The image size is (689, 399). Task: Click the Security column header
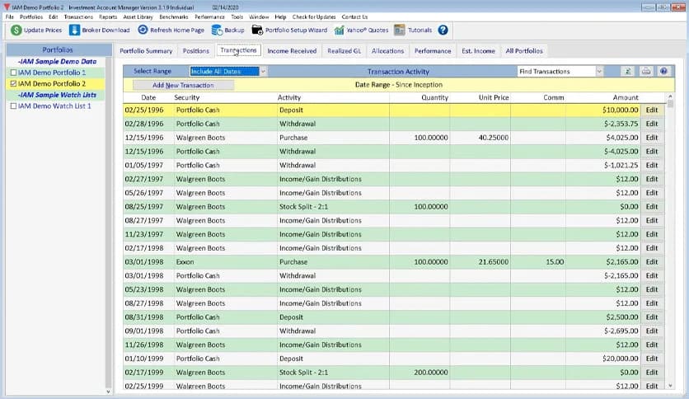coord(187,97)
